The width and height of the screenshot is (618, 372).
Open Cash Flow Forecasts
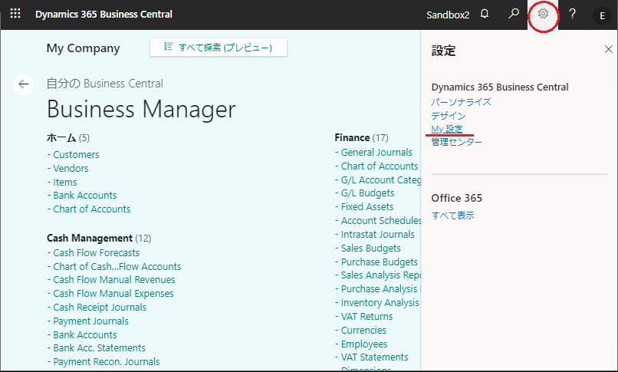point(96,252)
